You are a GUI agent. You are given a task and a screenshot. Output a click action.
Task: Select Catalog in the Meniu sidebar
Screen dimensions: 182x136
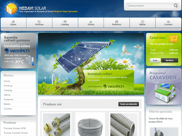point(8,90)
